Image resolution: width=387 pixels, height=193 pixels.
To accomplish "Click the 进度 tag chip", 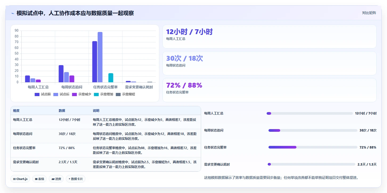I will pyautogui.click(x=56, y=179).
